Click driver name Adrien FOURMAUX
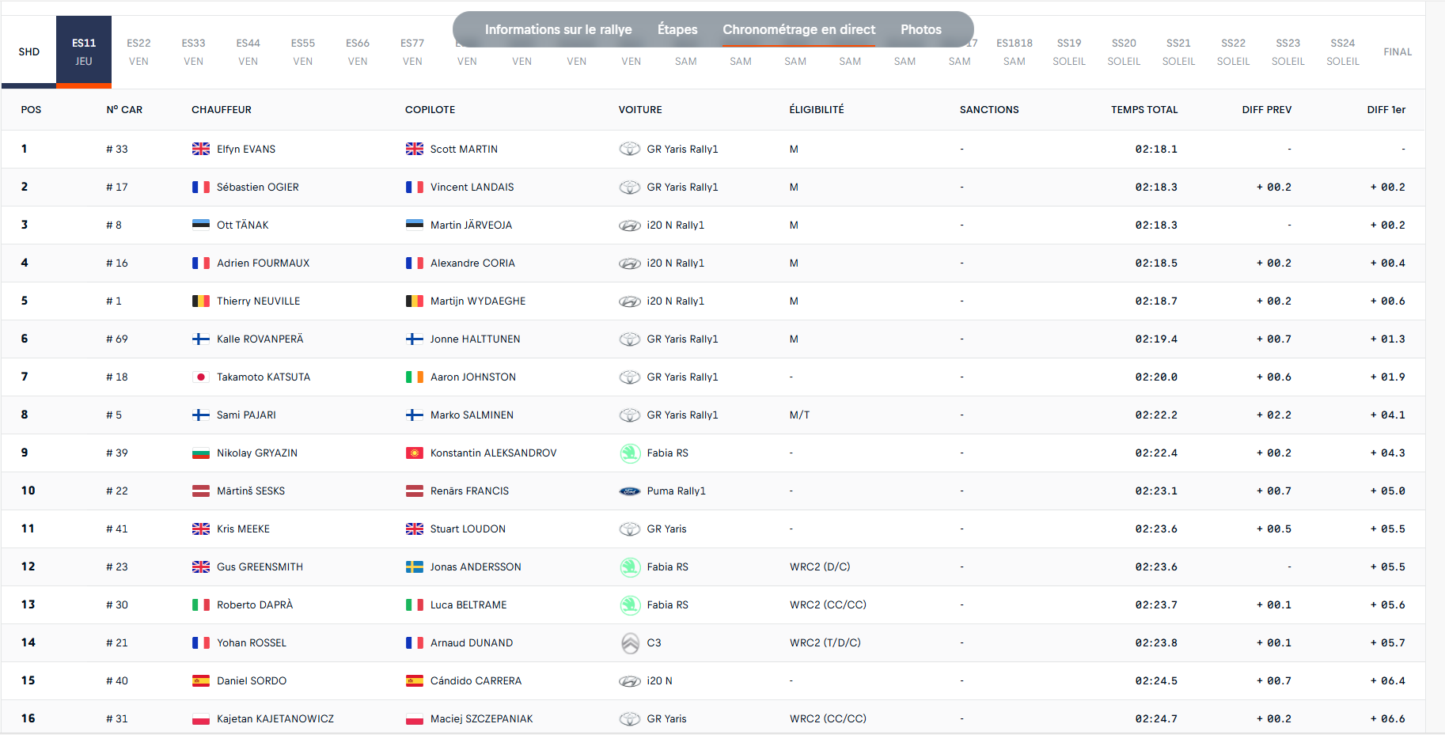 [263, 263]
